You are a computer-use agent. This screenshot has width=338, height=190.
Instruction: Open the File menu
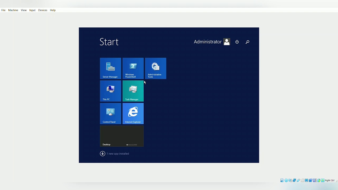tap(3, 10)
